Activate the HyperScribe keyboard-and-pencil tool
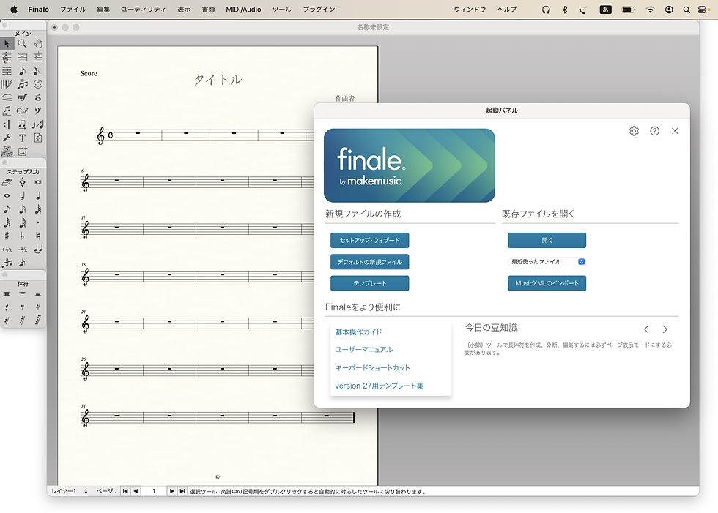 (7, 84)
